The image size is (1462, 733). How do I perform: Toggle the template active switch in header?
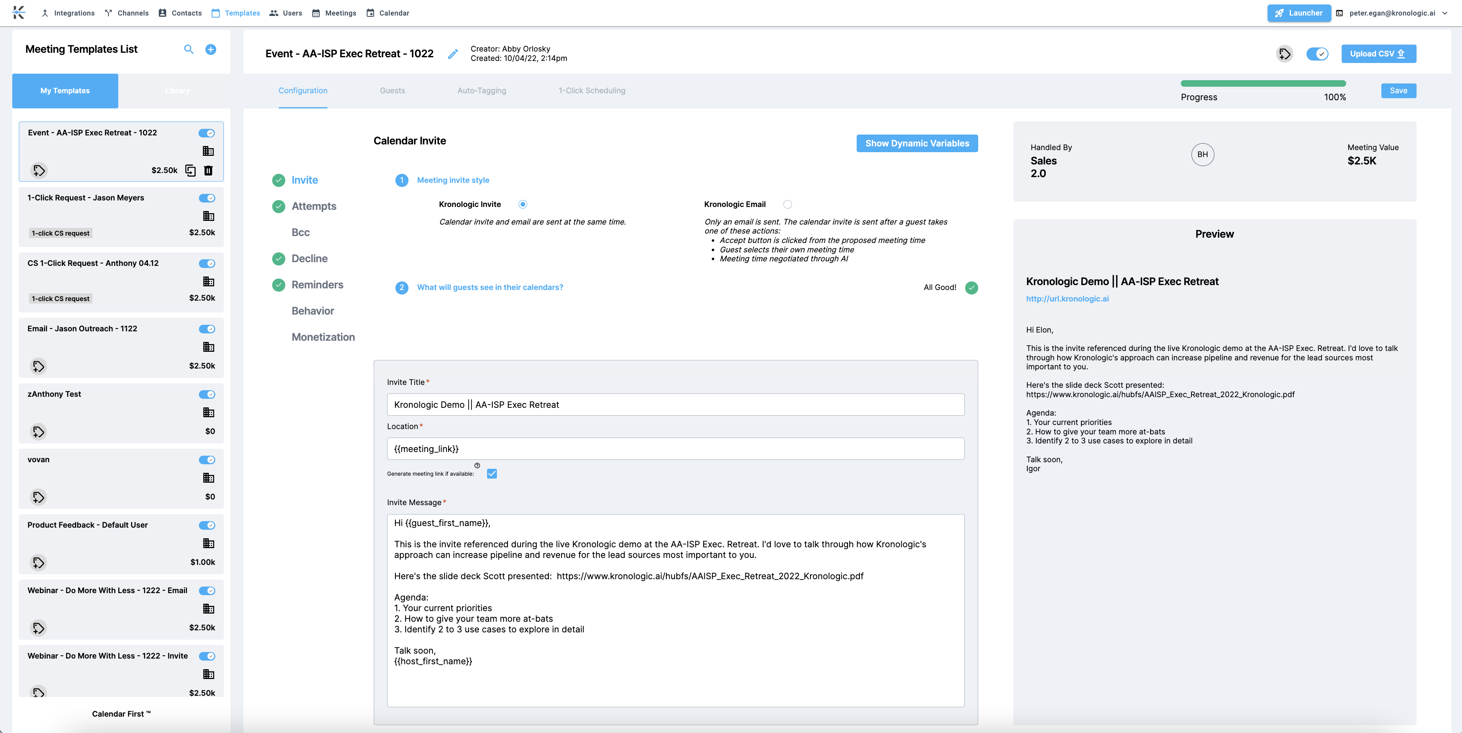pos(1317,54)
